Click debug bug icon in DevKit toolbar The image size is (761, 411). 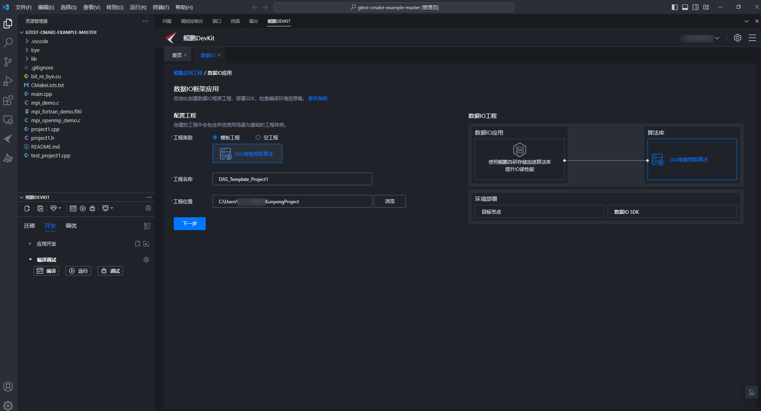pyautogui.click(x=92, y=208)
